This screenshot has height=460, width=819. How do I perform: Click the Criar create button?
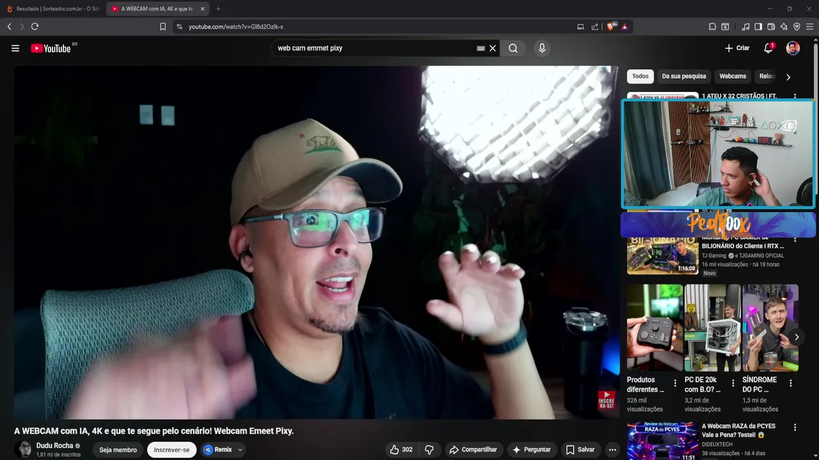pos(737,48)
